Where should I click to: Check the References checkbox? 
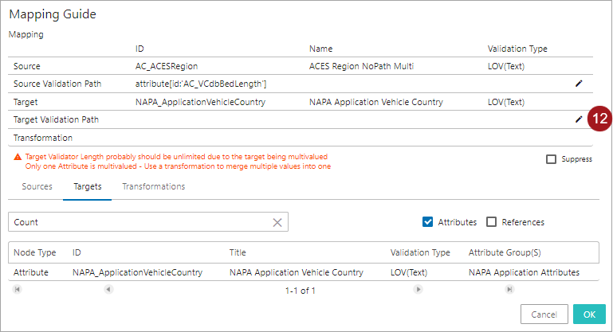pos(492,222)
